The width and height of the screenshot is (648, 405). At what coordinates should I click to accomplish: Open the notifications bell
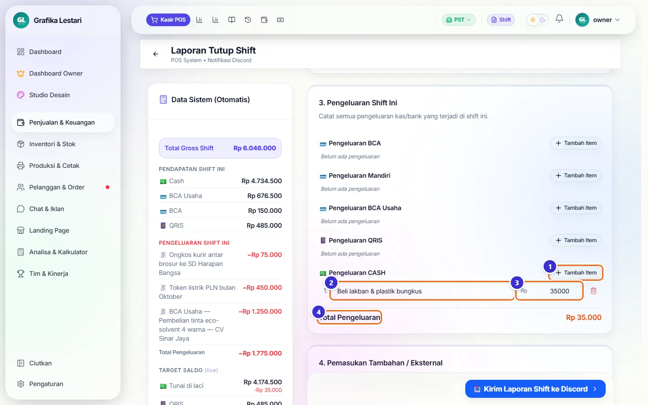(559, 19)
